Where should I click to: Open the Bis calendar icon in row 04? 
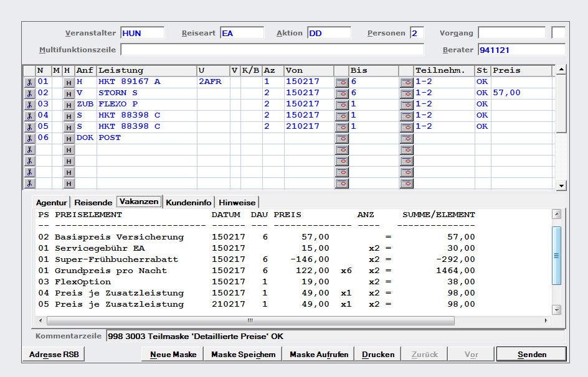407,116
